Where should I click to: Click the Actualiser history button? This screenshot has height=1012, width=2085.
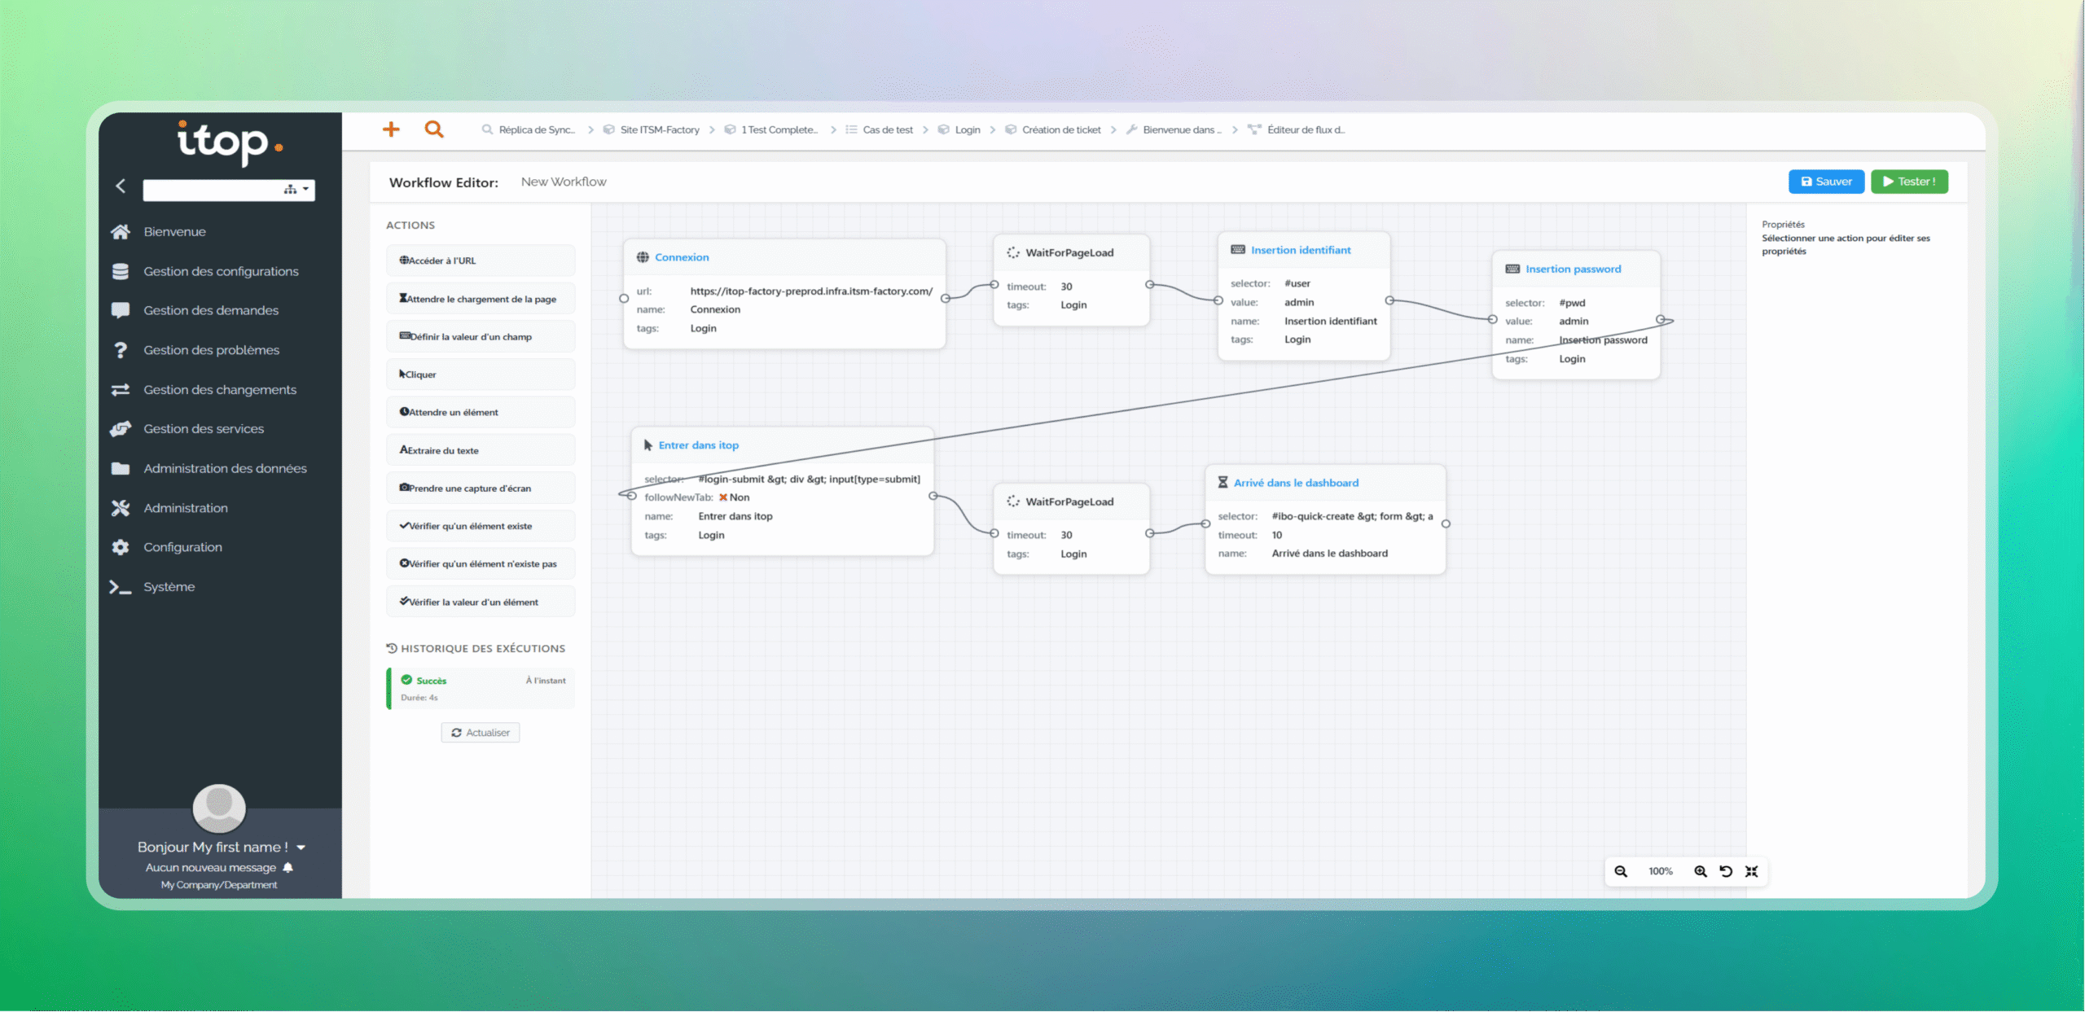[481, 733]
